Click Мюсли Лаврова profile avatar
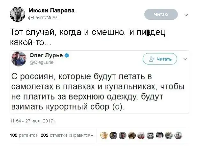The width and height of the screenshot is (198, 146). pos(17,14)
